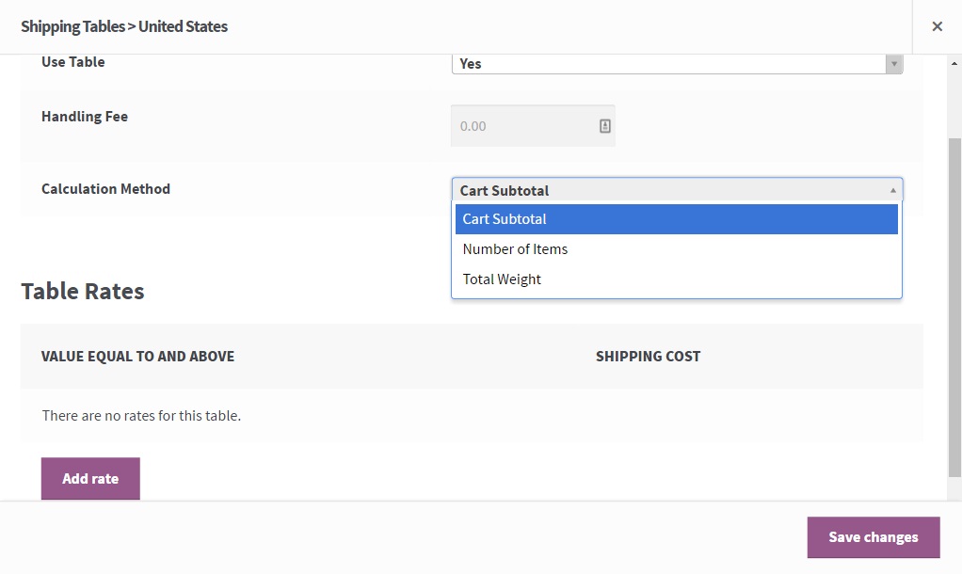This screenshot has height=574, width=962.
Task: Click the 'no rates for this table' message
Action: pyautogui.click(x=141, y=416)
